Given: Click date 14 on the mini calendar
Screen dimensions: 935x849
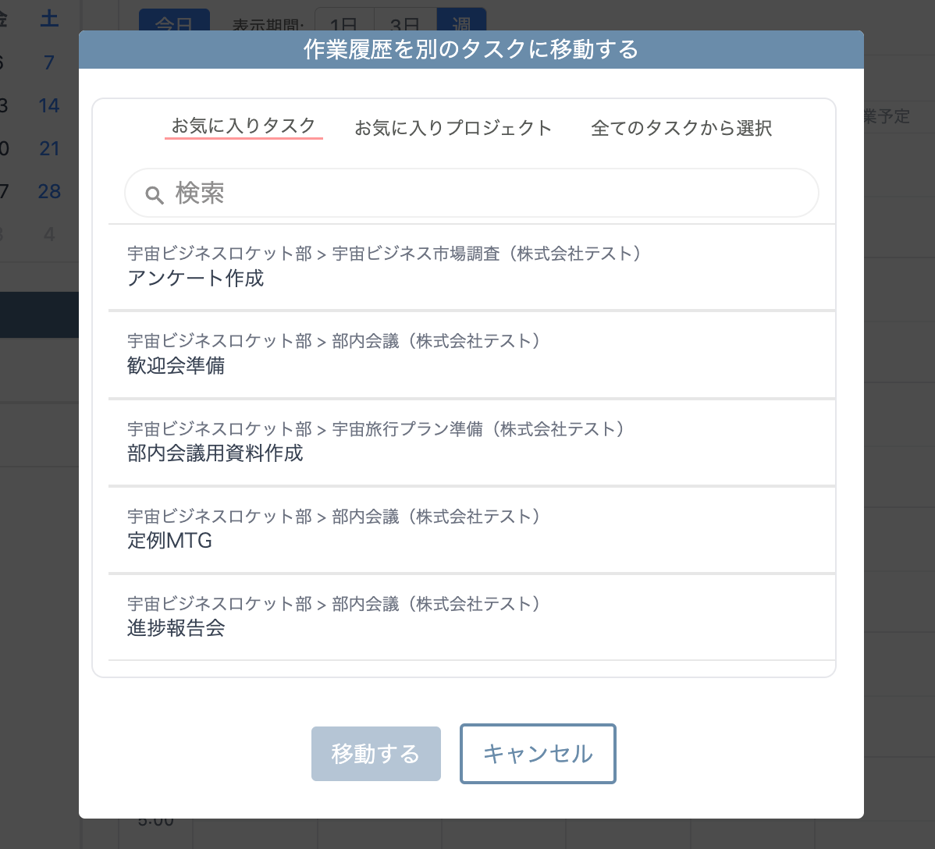Looking at the screenshot, I should 48,105.
